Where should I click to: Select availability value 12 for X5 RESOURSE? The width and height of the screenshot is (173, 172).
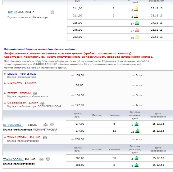tap(114, 131)
